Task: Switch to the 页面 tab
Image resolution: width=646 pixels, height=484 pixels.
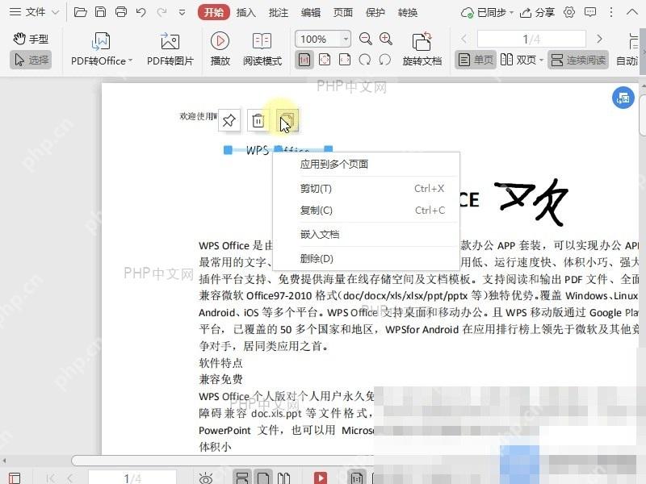Action: (x=342, y=13)
